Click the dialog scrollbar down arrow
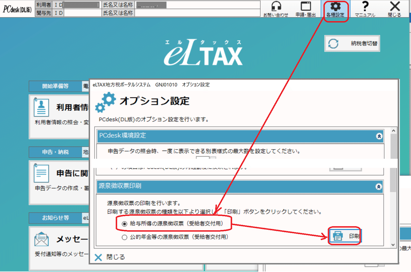Screen dimensions: 411x272 point(394,245)
